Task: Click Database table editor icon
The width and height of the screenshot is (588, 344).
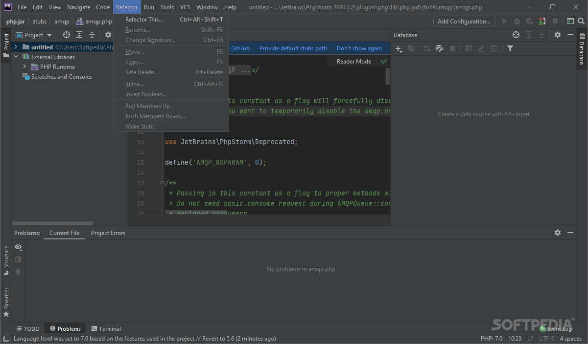Action: 469,48
